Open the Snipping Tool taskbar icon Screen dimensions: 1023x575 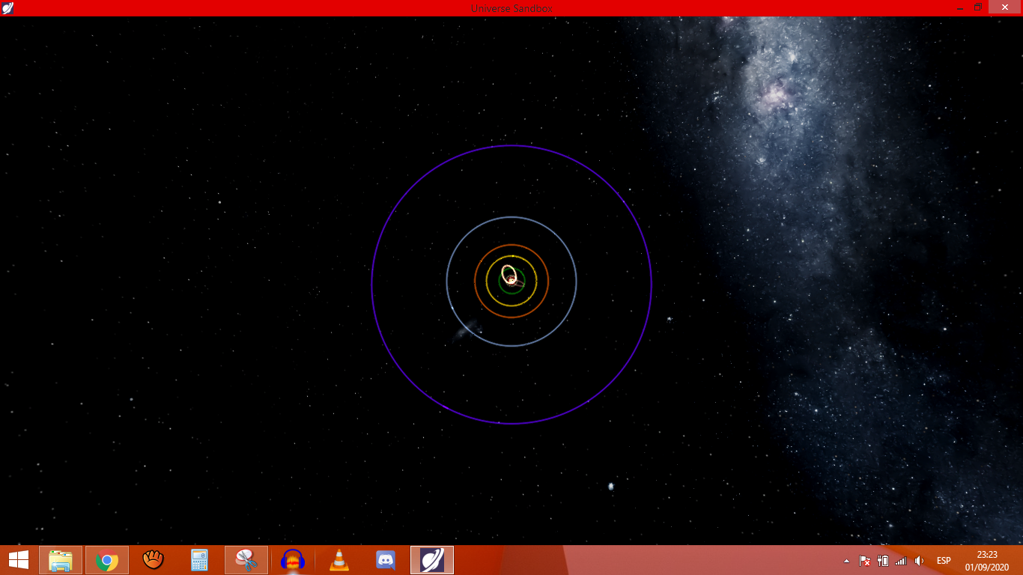tap(246, 560)
